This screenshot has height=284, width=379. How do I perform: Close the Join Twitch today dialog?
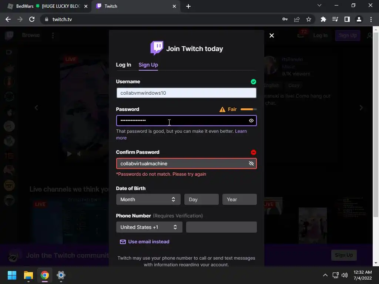point(272,35)
